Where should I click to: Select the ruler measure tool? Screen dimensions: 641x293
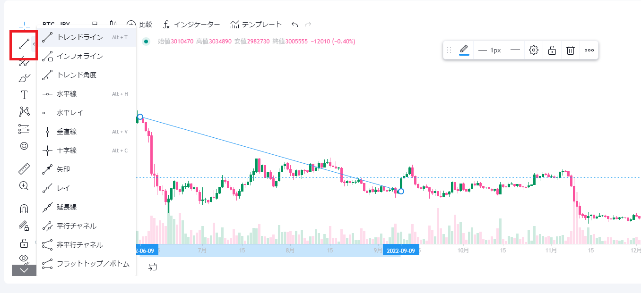(x=24, y=168)
